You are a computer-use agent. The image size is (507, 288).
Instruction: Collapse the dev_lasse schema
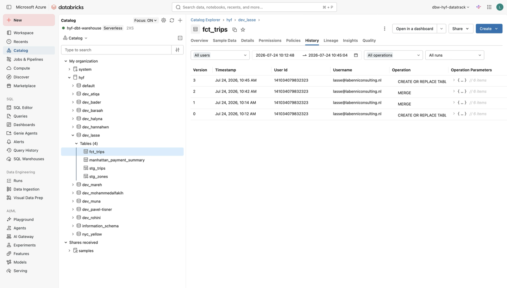(73, 135)
